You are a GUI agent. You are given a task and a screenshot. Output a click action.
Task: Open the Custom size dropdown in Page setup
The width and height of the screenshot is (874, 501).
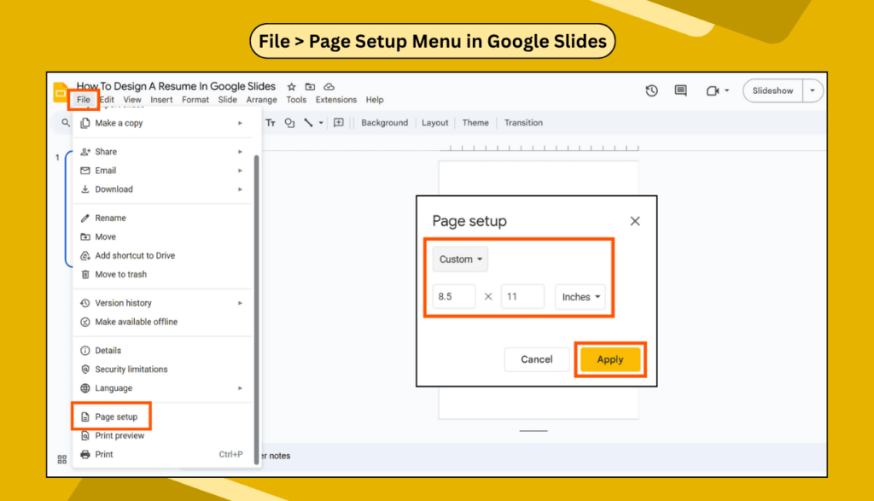click(x=459, y=259)
